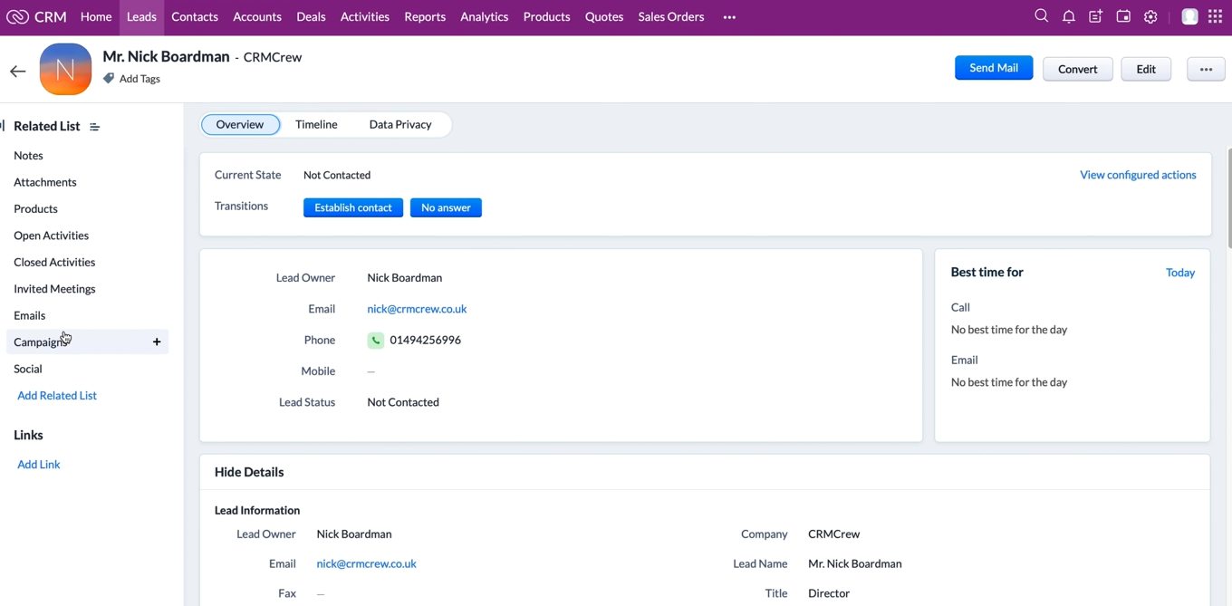Go to the Contacts module

point(194,16)
